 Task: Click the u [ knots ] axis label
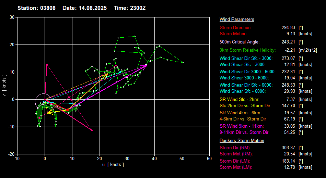click(113, 165)
